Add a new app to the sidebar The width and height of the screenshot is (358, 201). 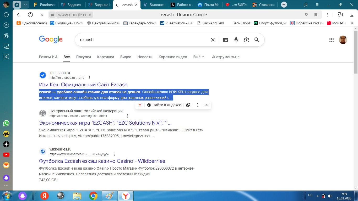(6, 113)
